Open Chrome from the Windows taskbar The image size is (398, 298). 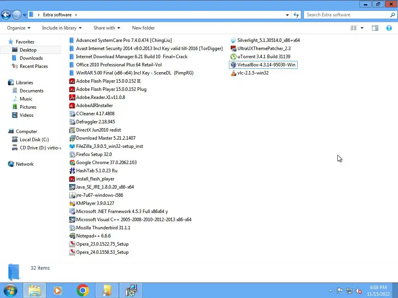(x=83, y=290)
